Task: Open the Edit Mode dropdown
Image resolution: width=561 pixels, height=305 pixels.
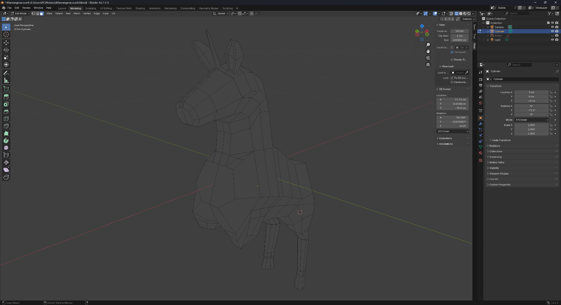Action: pos(20,13)
